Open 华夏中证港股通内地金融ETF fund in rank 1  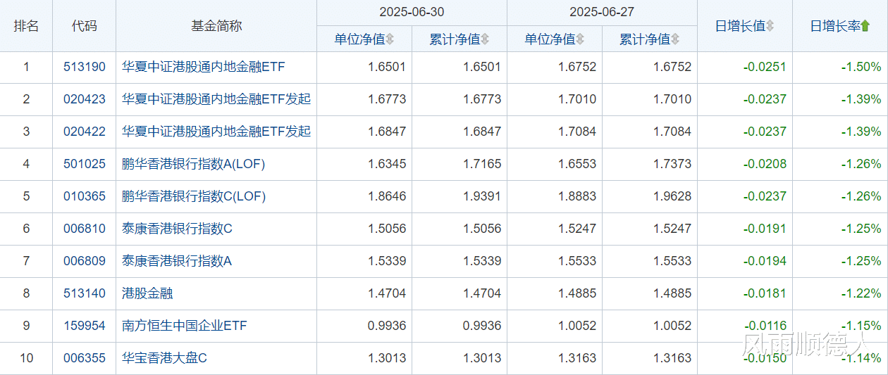pyautogui.click(x=204, y=68)
